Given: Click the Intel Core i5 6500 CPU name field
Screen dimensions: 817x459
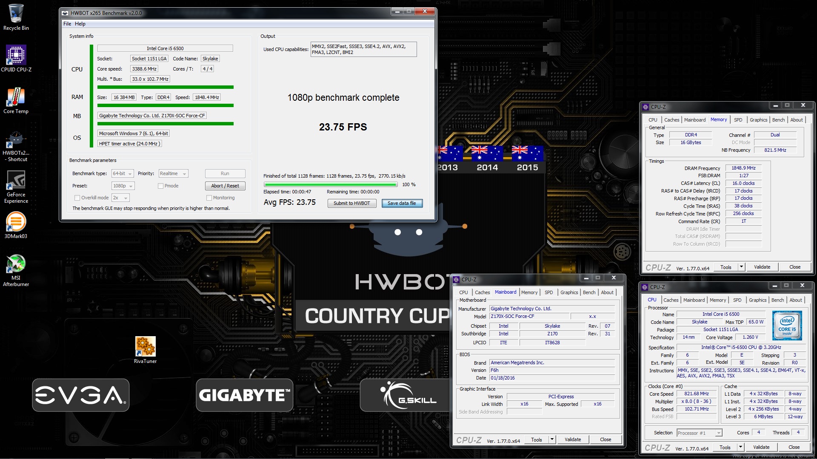Looking at the screenshot, I should (165, 48).
